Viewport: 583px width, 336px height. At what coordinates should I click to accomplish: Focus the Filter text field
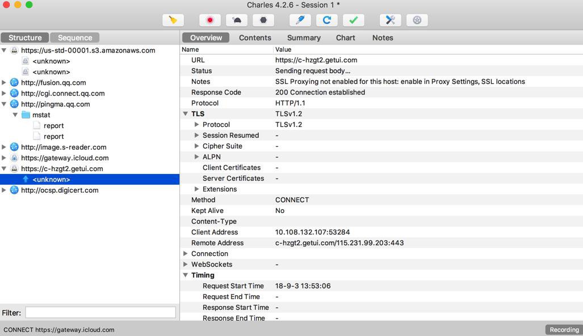(x=100, y=313)
